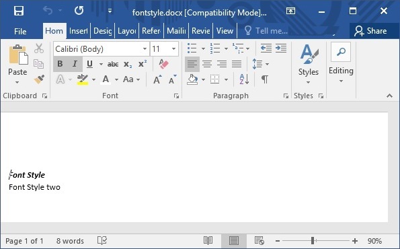Open Customize Quick Access Toolbar menu
This screenshot has height=249, width=400.
pyautogui.click(x=110, y=11)
